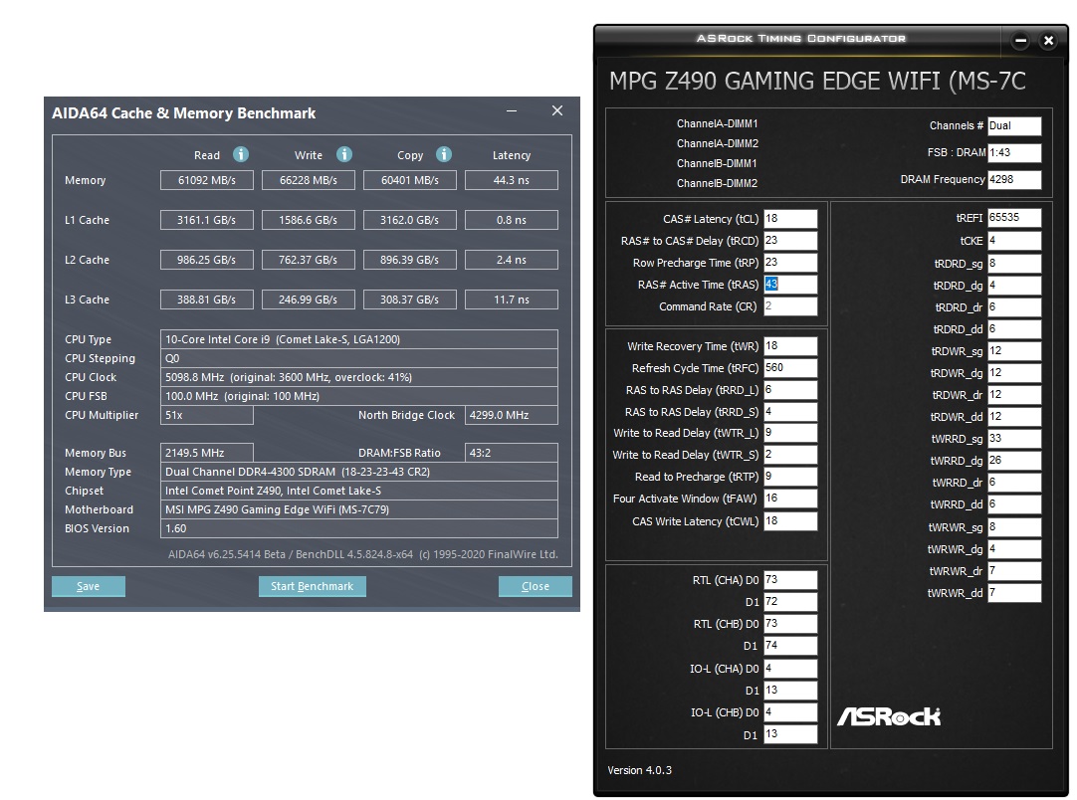Click the ChannelA-DIMM1 label
This screenshot has height=800, width=1077.
point(717,123)
